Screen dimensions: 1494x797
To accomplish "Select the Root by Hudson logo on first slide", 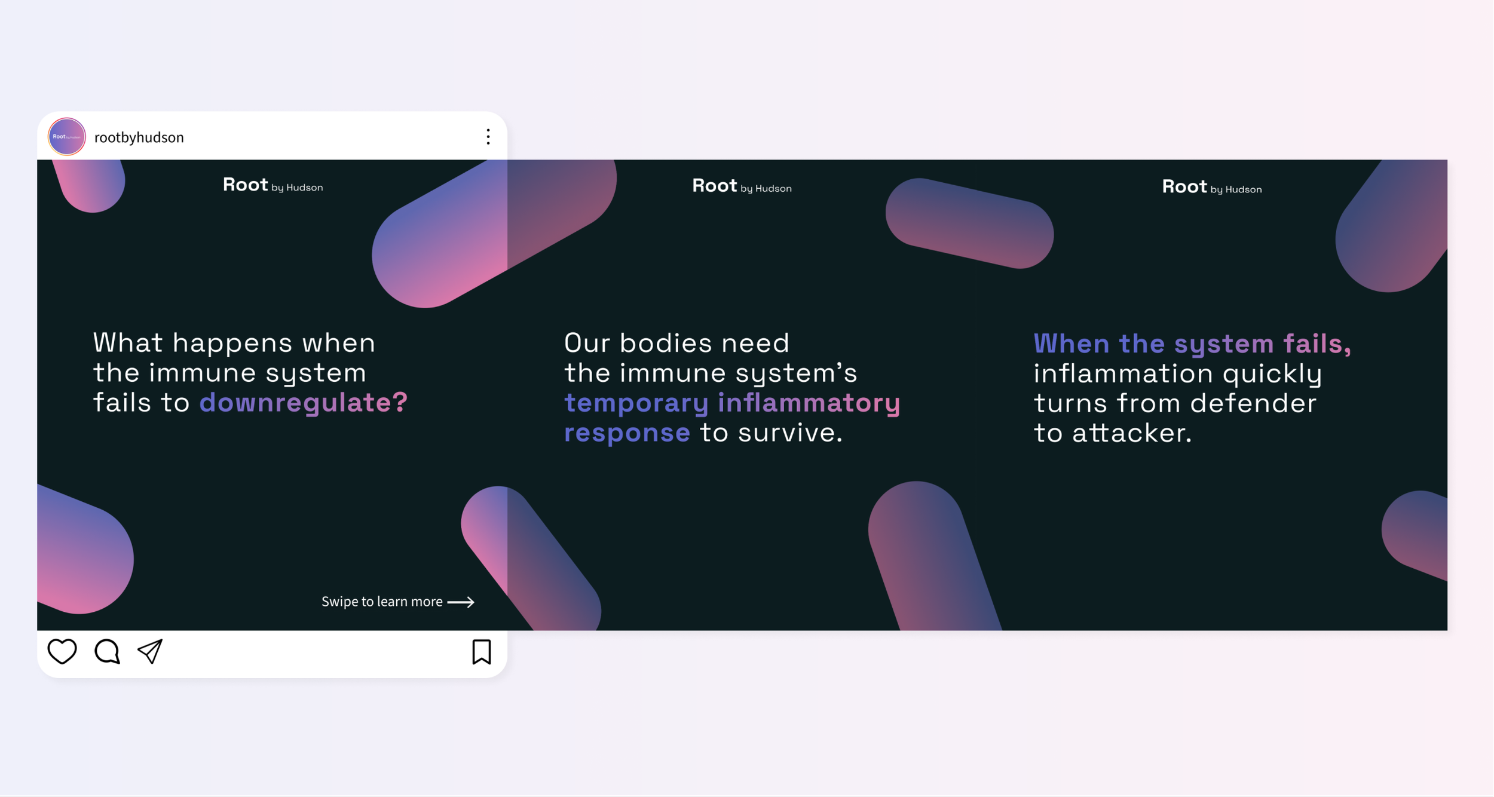I will pos(273,185).
